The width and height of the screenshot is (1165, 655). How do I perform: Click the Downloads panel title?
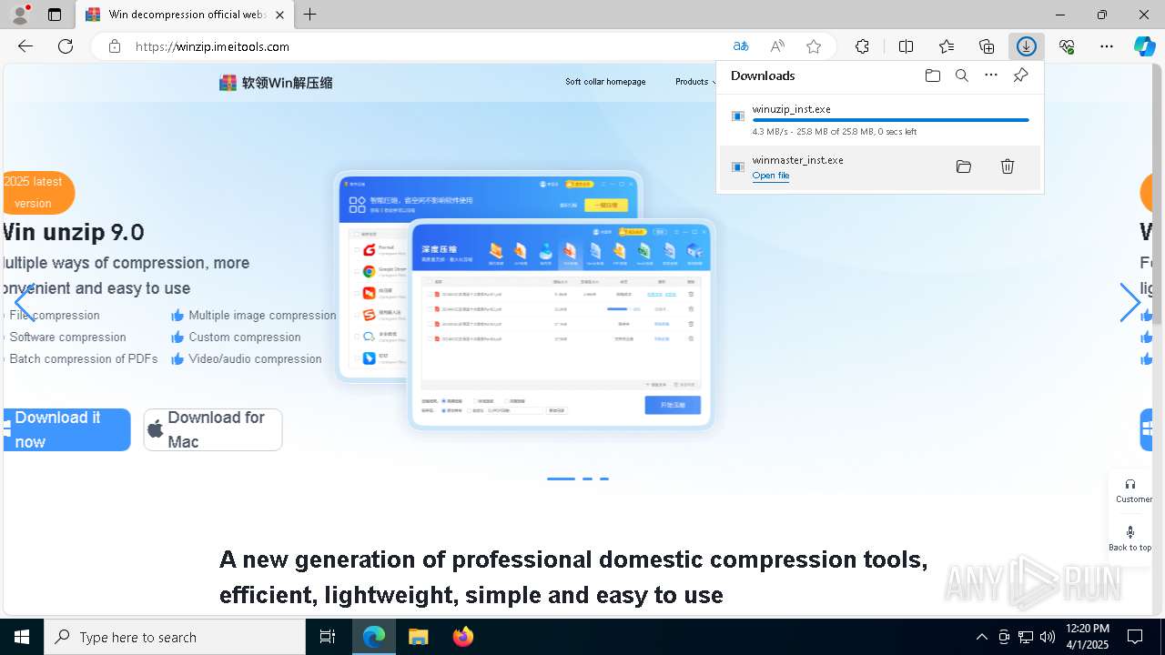pos(763,76)
